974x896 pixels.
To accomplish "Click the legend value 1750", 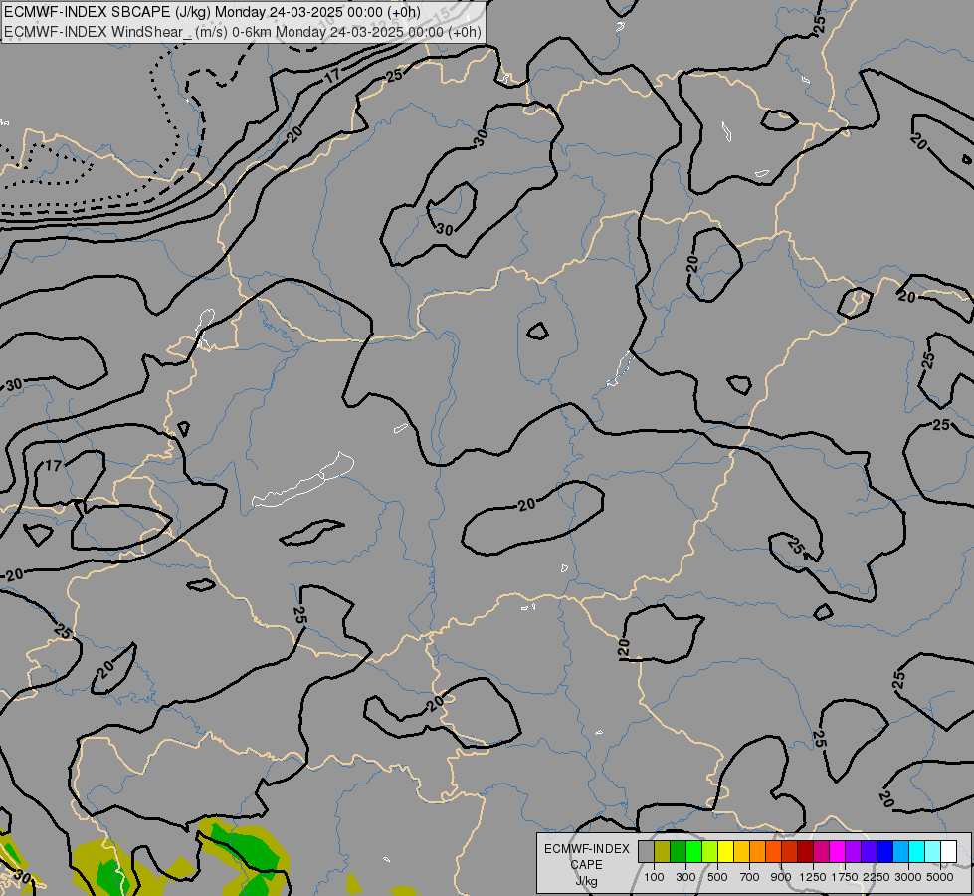I will click(845, 877).
